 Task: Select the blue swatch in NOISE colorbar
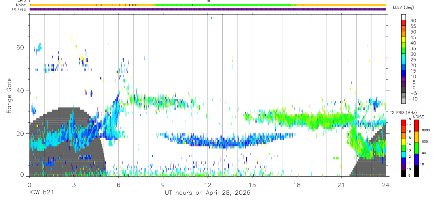tap(417, 159)
